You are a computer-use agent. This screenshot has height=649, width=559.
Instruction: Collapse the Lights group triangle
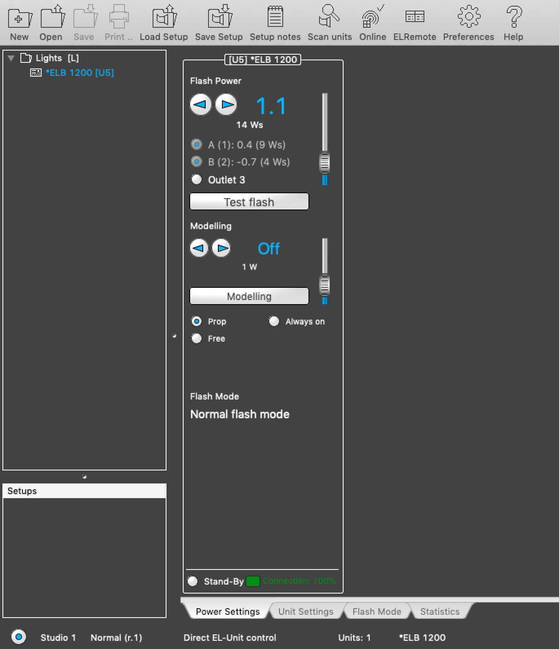(x=11, y=58)
